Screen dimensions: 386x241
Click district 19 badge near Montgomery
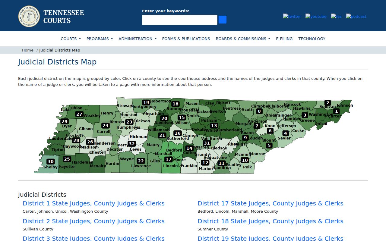[x=146, y=102]
